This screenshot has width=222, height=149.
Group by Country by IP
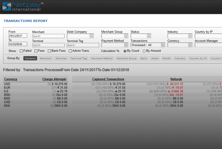[198, 58]
